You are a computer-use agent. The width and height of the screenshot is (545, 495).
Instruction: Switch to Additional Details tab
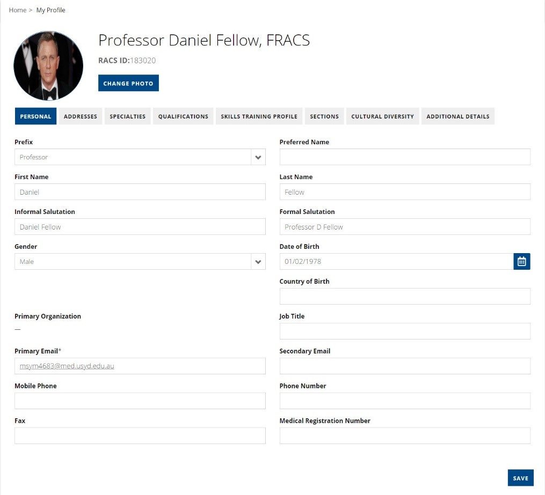(x=457, y=116)
